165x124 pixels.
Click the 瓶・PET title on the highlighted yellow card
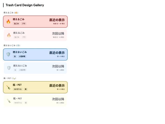(17, 85)
